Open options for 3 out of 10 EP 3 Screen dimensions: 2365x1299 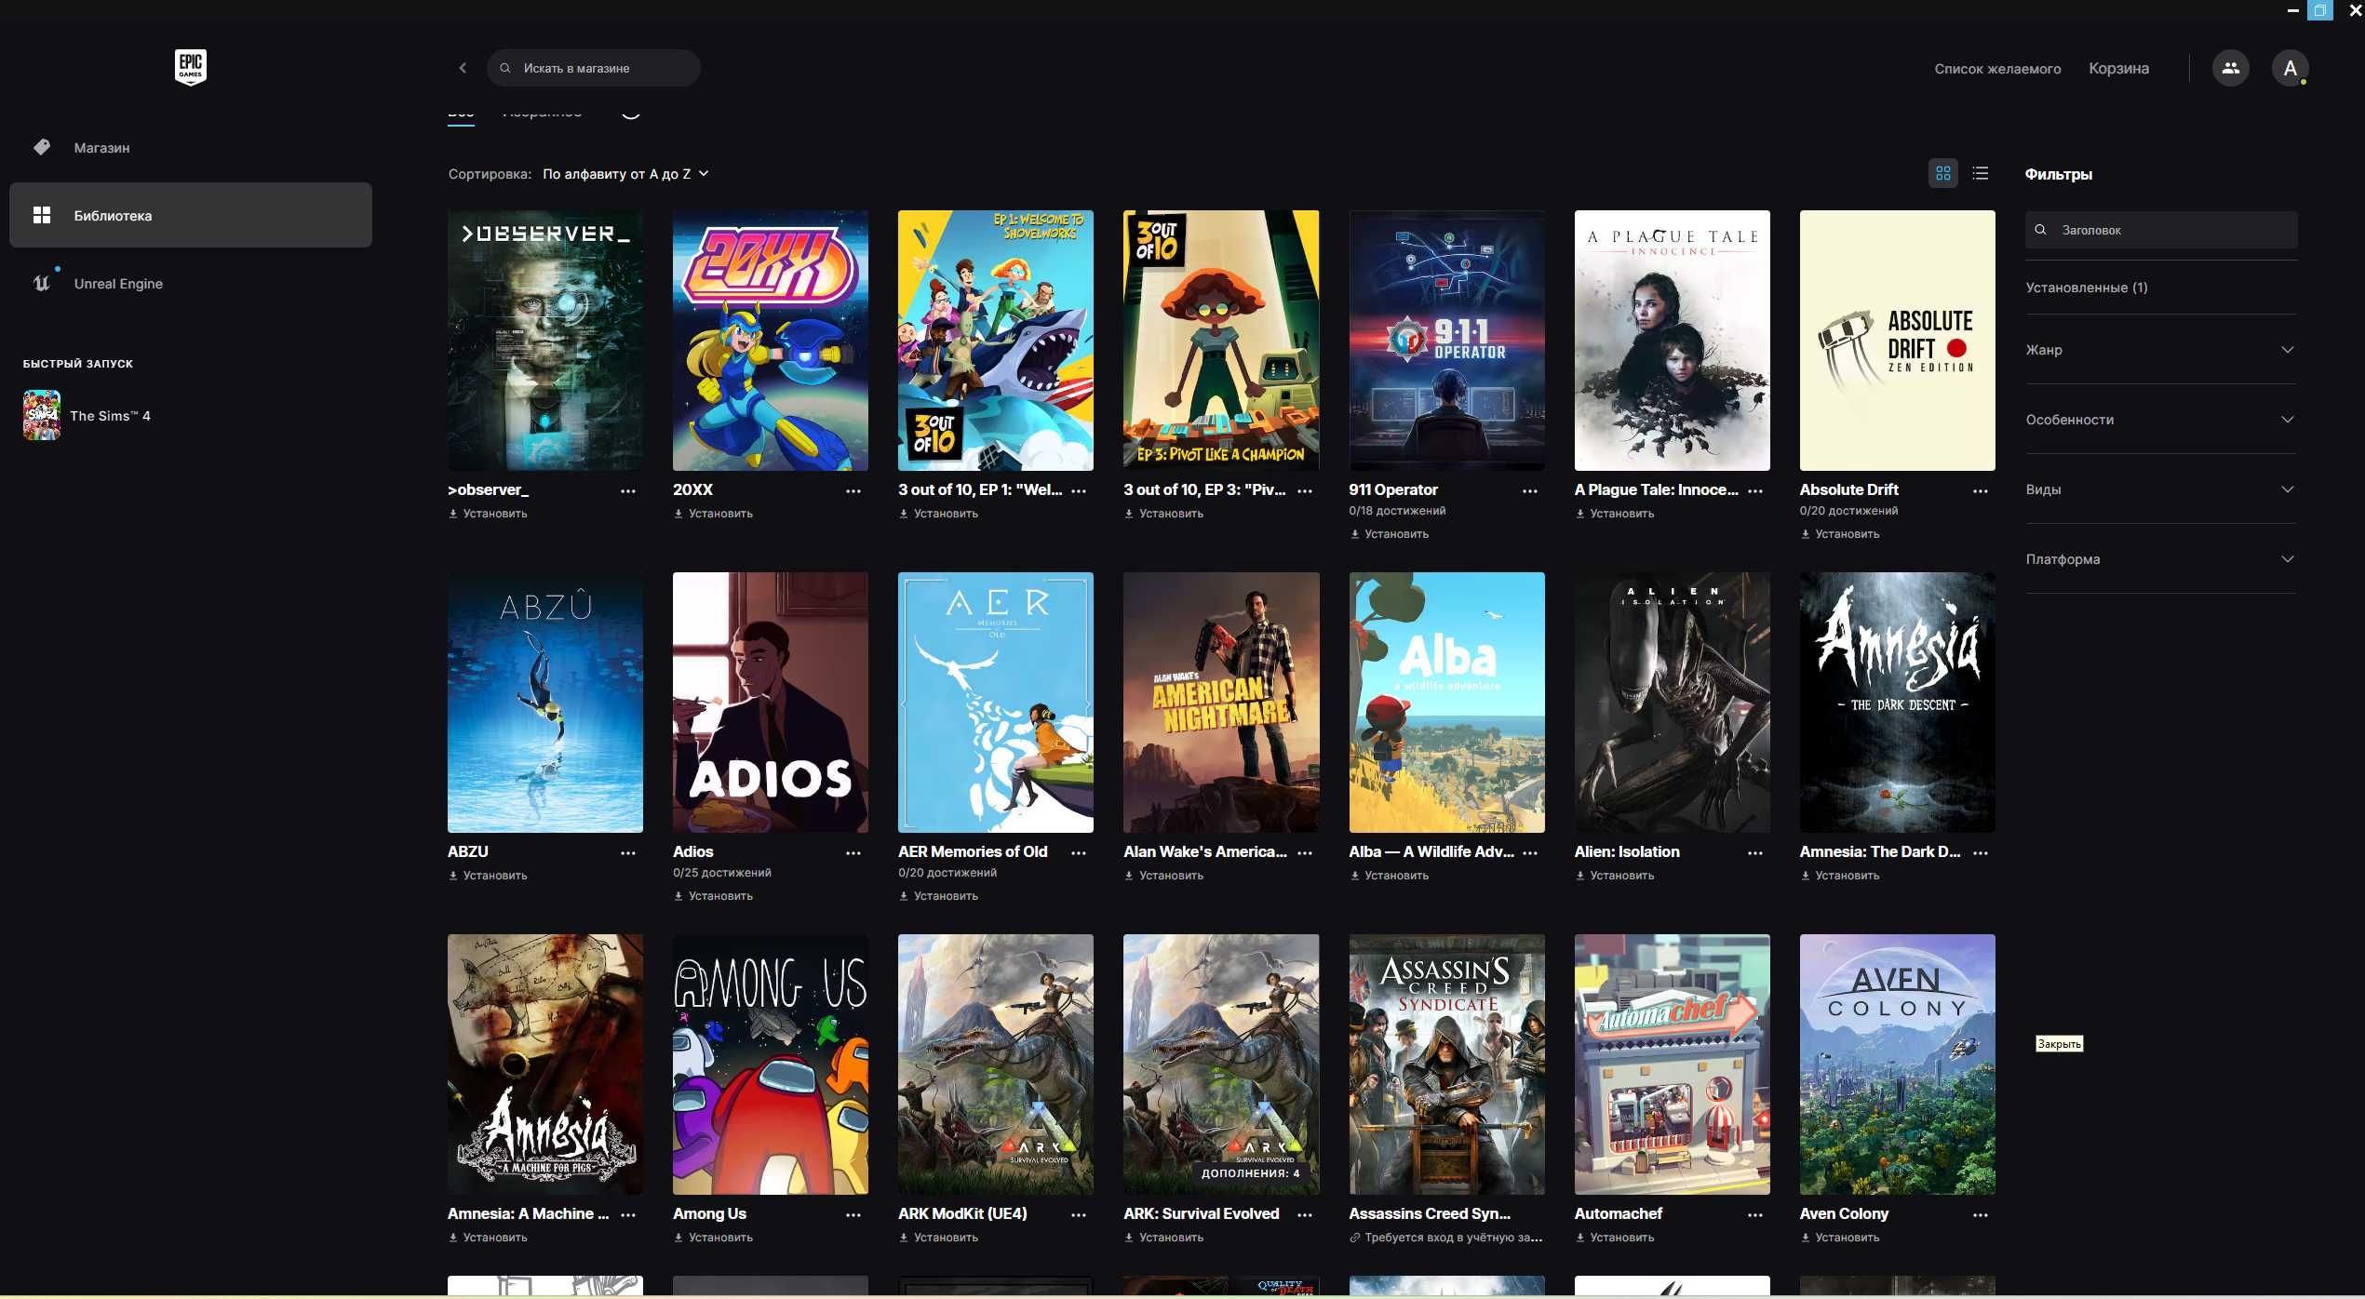[1305, 490]
